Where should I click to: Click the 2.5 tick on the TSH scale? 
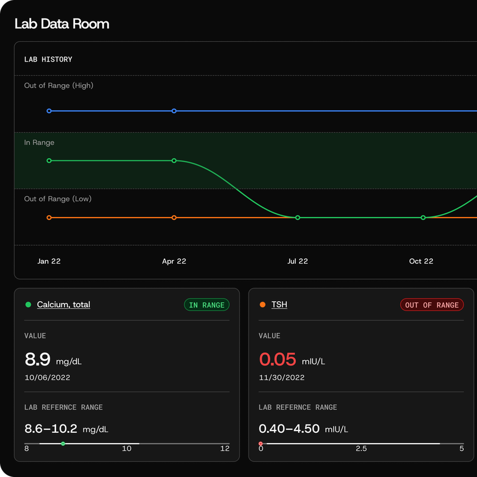(x=361, y=448)
